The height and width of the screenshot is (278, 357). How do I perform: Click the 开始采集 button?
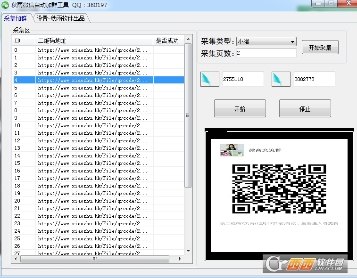pos(320,47)
